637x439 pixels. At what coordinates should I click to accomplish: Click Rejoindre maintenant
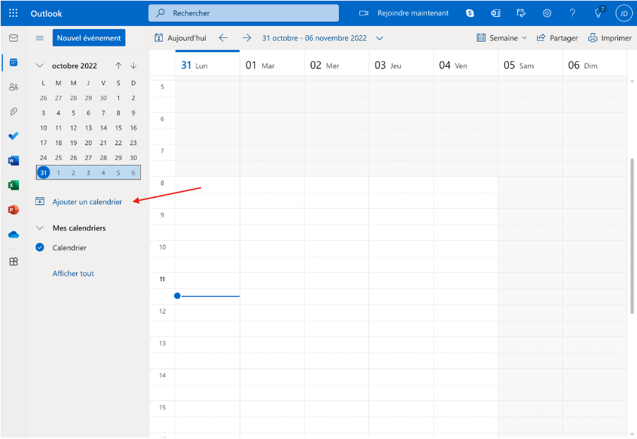click(x=404, y=13)
